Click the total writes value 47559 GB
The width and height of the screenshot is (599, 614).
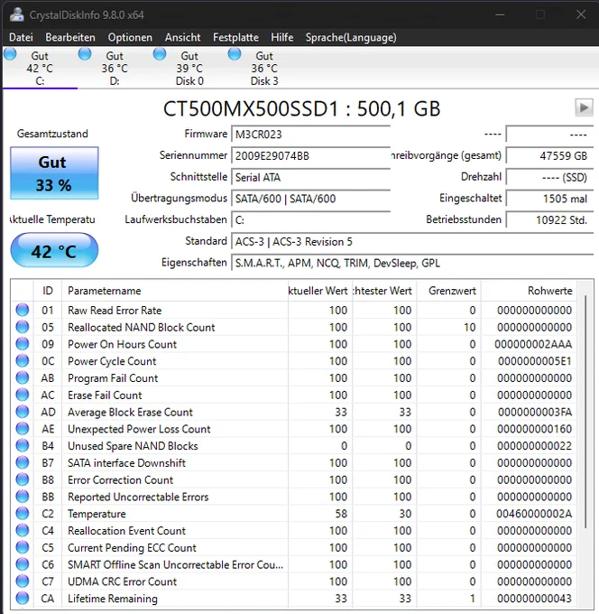tap(549, 156)
